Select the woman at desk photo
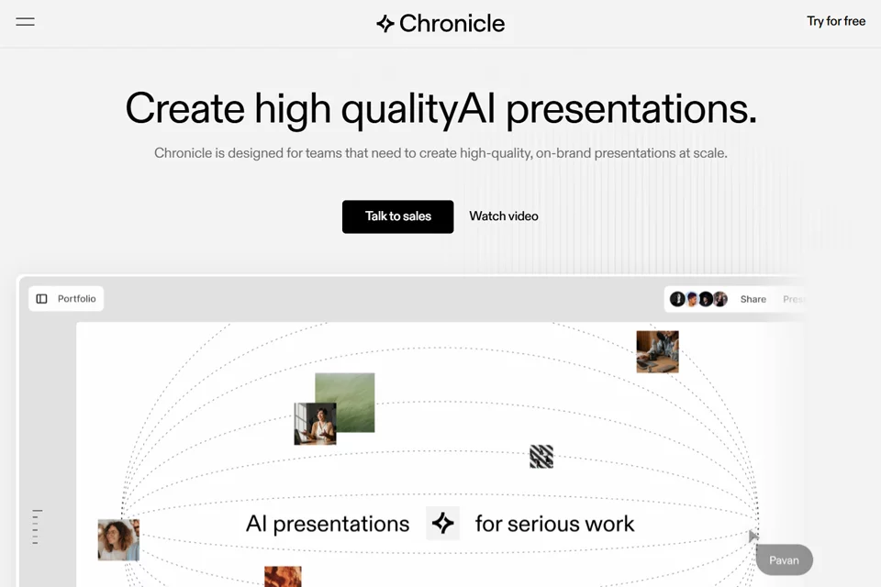The width and height of the screenshot is (881, 587). point(315,424)
